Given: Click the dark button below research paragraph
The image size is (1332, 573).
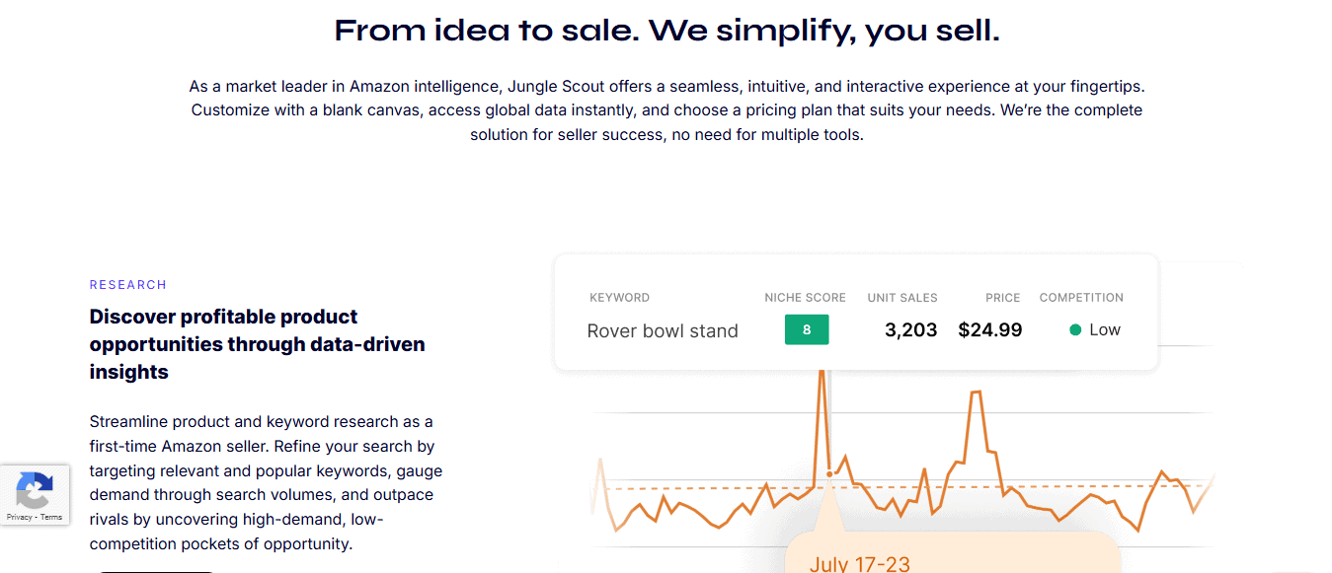Looking at the screenshot, I should [x=155, y=570].
